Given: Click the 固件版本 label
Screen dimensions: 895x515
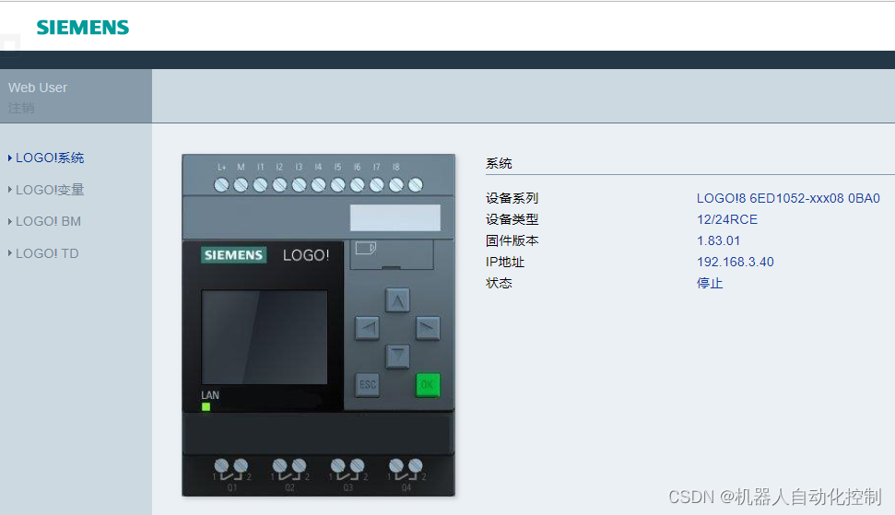Looking at the screenshot, I should tap(512, 240).
